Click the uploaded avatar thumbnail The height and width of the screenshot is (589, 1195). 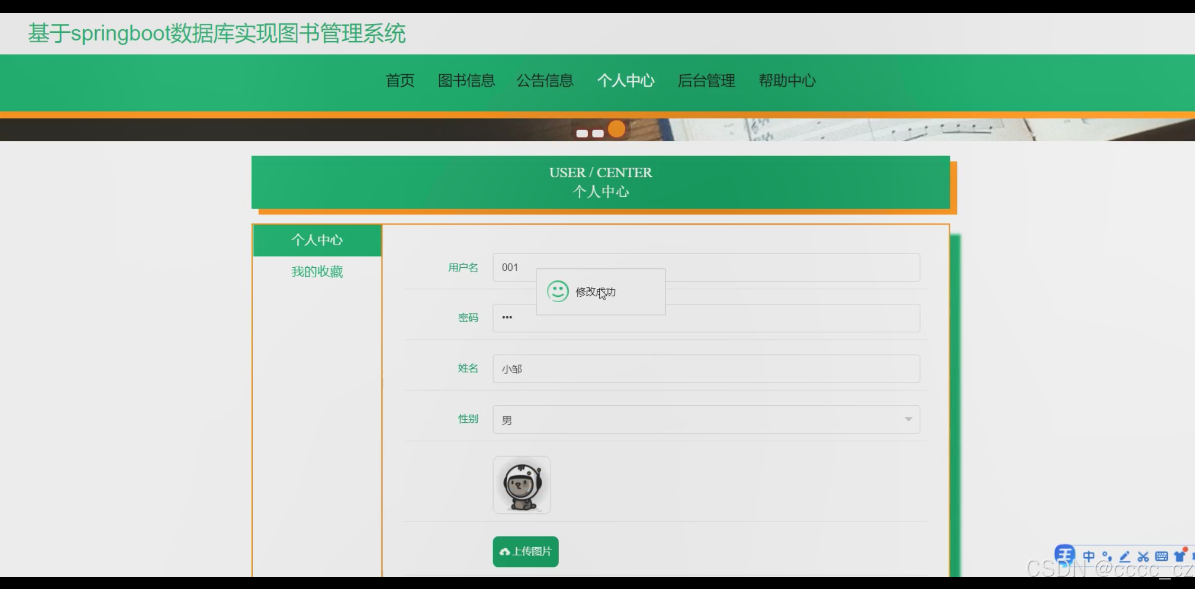pos(522,485)
